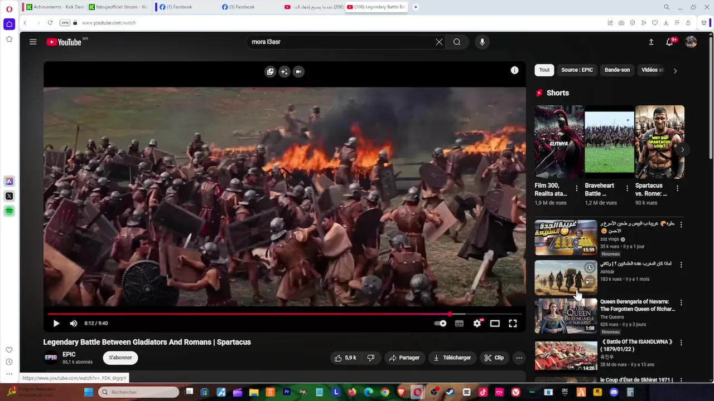The image size is (714, 401).
Task: Click the video info card icon
Action: [514, 70]
